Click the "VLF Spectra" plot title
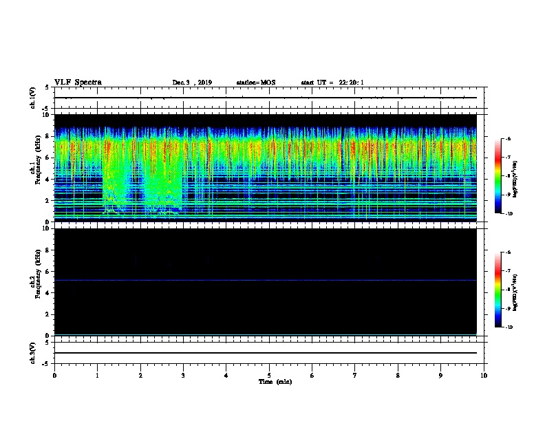Screen dimensions: 545x421 click(x=78, y=83)
